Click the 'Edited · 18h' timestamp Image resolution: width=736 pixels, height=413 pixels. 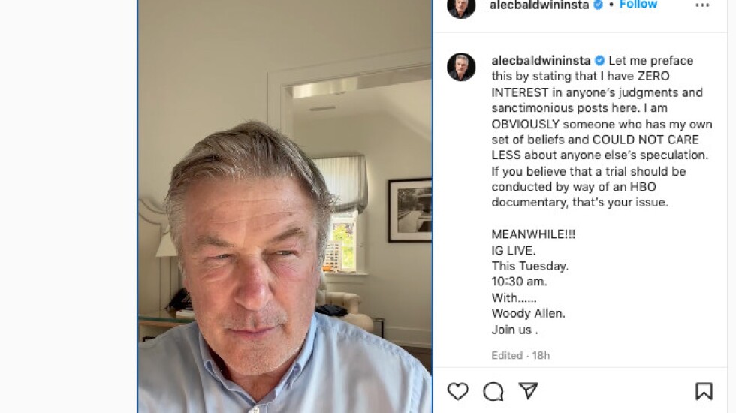(520, 355)
